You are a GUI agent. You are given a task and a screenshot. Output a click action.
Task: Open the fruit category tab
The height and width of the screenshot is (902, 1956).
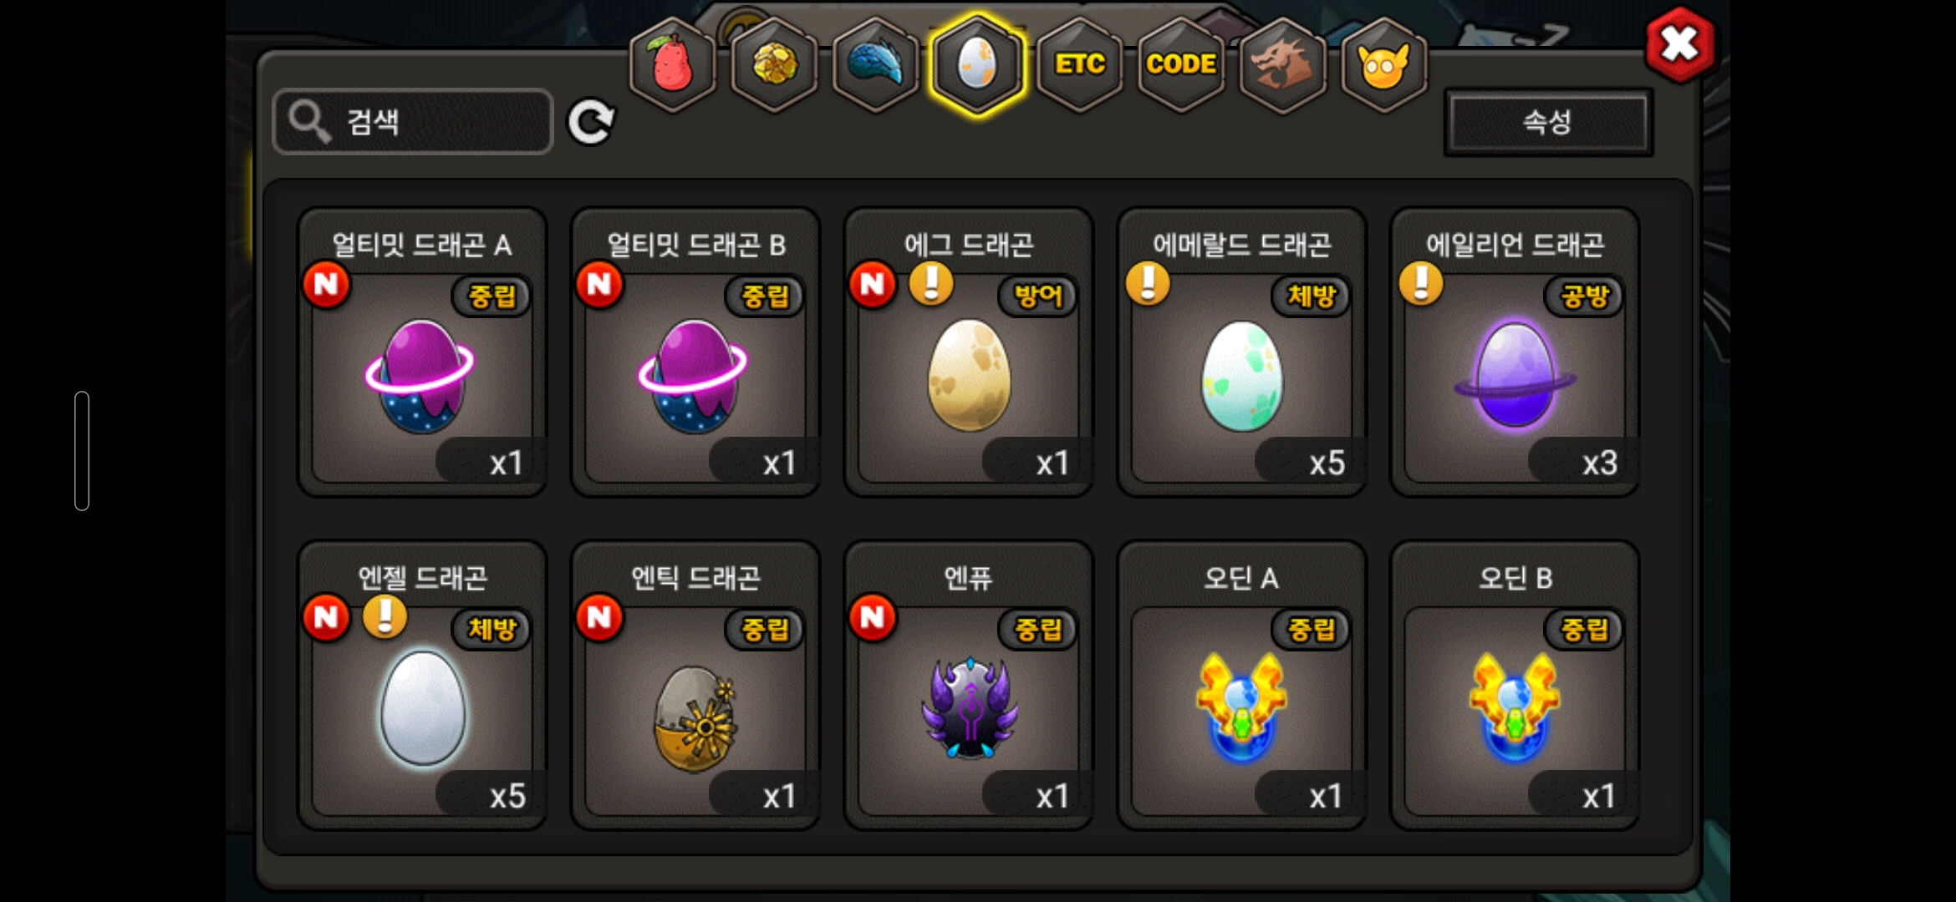point(673,64)
